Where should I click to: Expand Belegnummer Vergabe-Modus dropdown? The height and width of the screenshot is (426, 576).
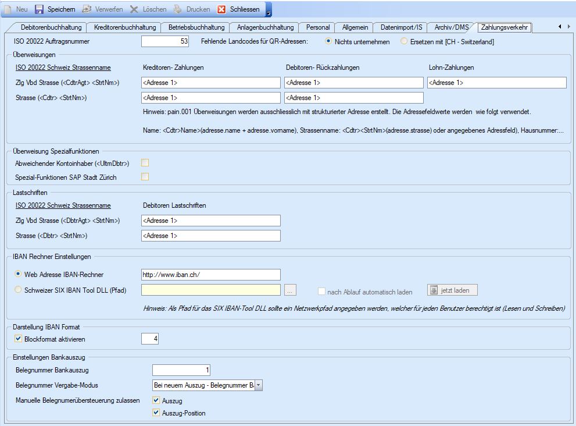[259, 385]
